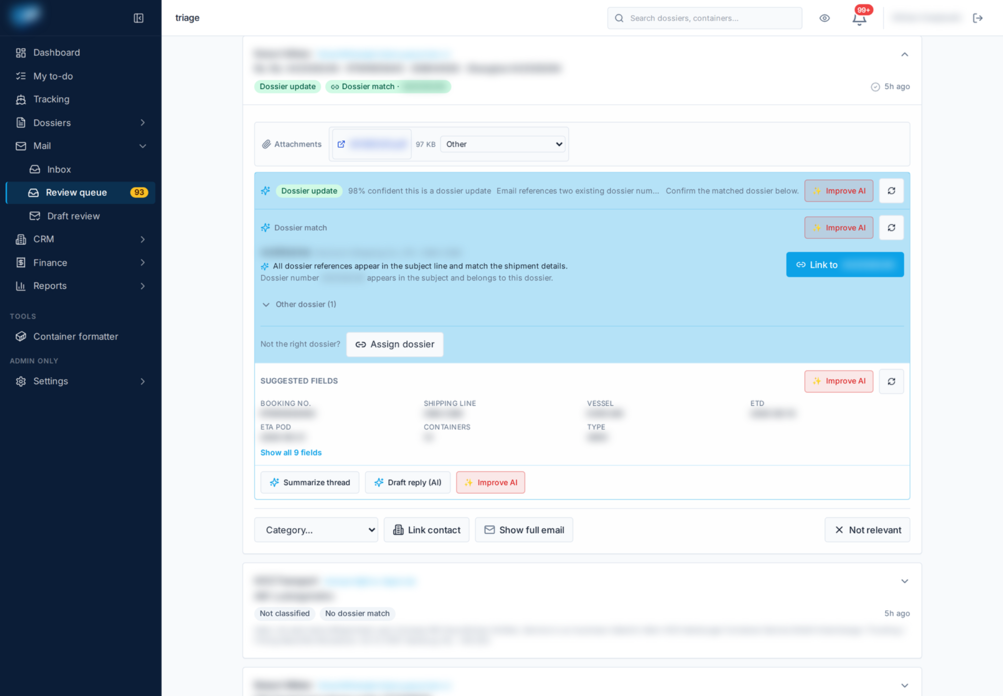Click Improve AI beside Suggested Fields
Image resolution: width=1003 pixels, height=696 pixels.
(x=838, y=381)
